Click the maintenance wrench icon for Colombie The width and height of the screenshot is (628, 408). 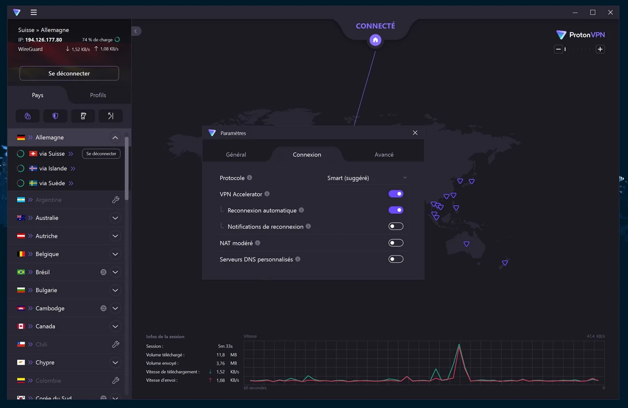tap(116, 380)
